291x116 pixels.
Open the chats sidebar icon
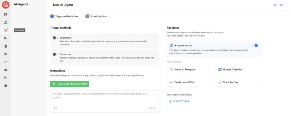pyautogui.click(x=6, y=14)
